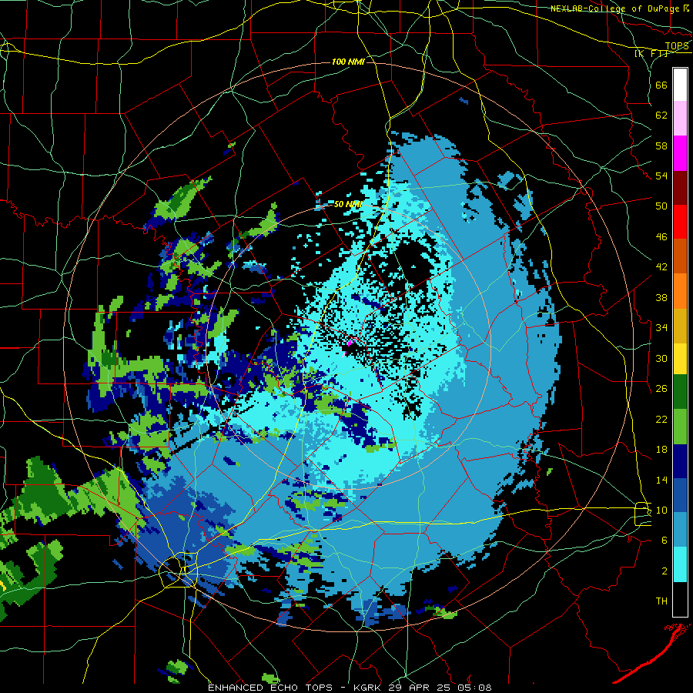Viewport: 693px width, 693px height.
Task: Click the ENHANCED ECHO TOPS KGRK title
Action: (349, 688)
